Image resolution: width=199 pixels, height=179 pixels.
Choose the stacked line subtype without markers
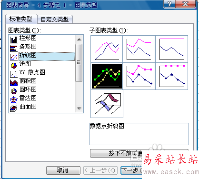point(139,49)
